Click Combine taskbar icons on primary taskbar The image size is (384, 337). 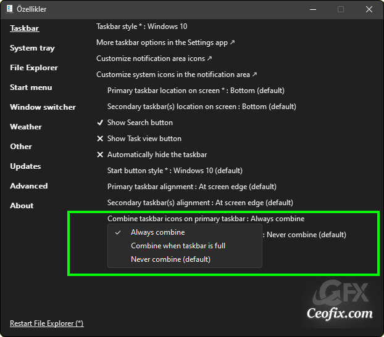(x=206, y=219)
